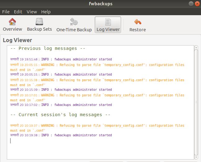Click the '-- Previous log messages --' heading
201x162 pixels.
48,48
